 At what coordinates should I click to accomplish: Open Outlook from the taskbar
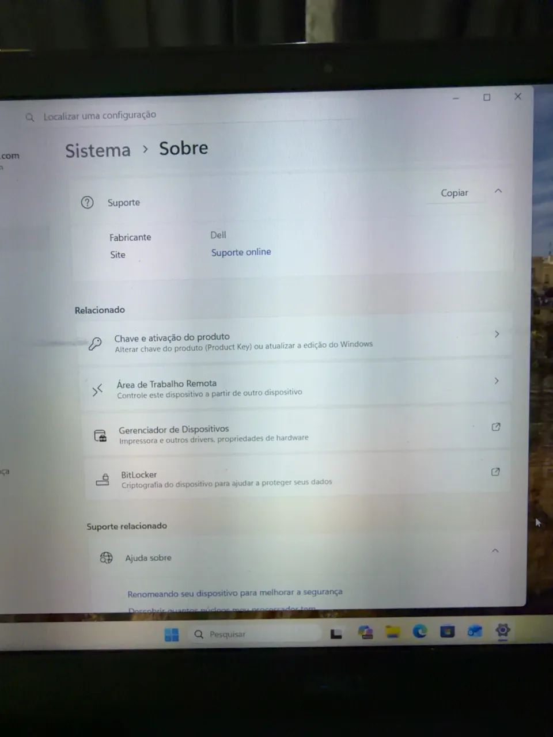475,631
